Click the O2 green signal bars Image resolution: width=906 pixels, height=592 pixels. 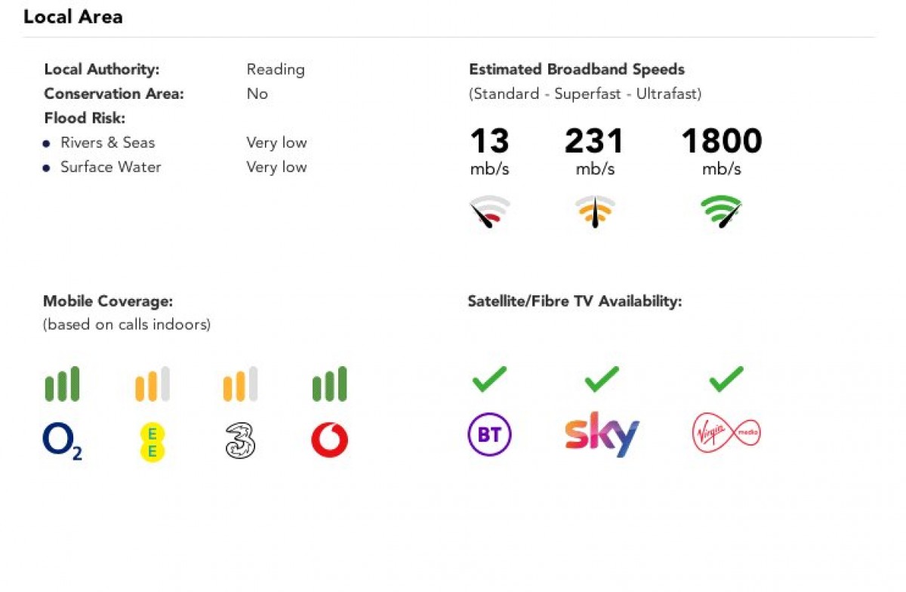tap(62, 384)
